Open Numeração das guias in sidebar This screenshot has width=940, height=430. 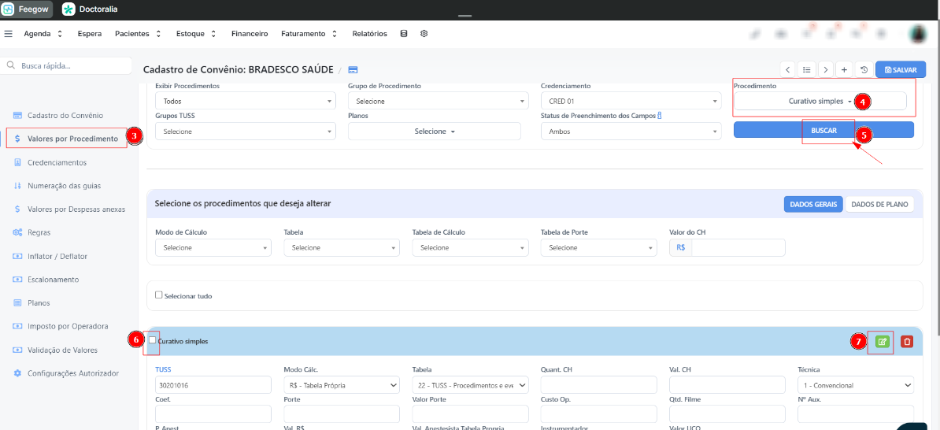(x=64, y=186)
